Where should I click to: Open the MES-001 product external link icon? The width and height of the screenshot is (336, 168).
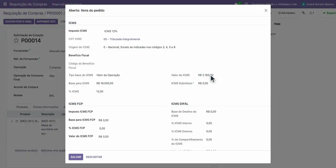coord(17,121)
